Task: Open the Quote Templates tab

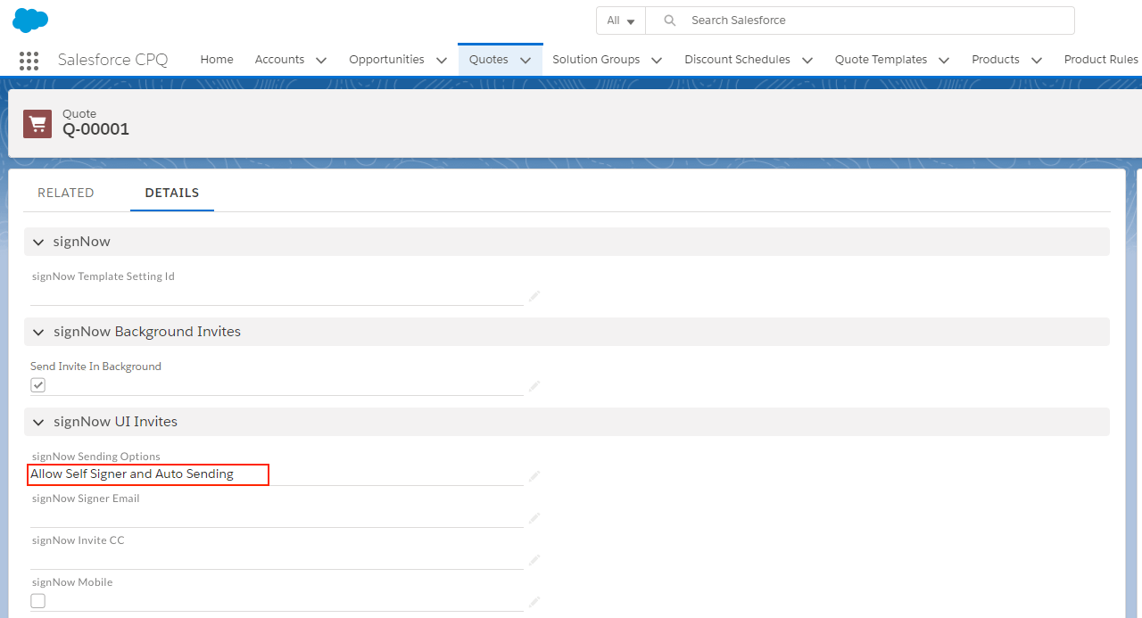Action: coord(881,60)
